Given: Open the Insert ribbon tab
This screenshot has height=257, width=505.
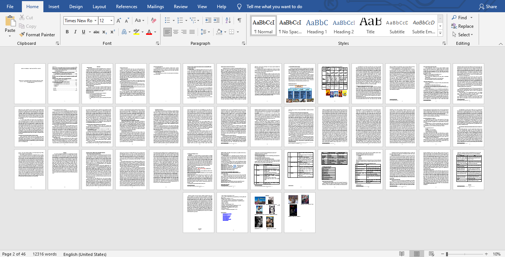Looking at the screenshot, I should (x=54, y=7).
